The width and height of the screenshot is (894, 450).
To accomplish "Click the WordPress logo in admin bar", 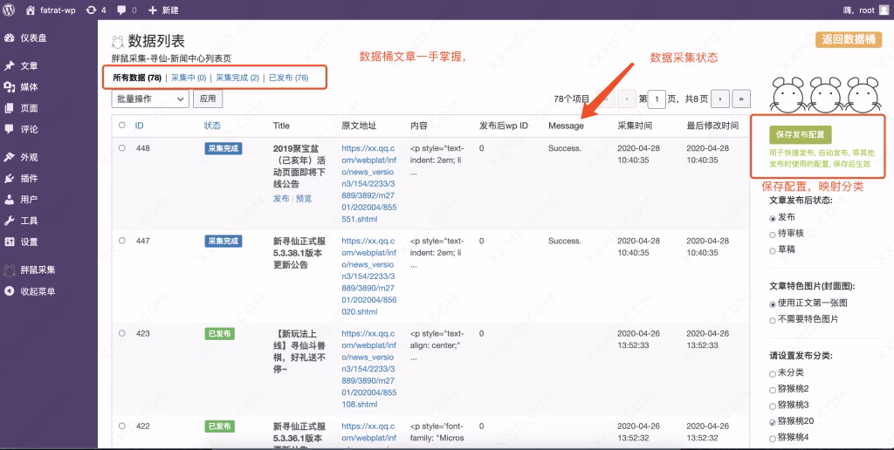I will pos(10,10).
